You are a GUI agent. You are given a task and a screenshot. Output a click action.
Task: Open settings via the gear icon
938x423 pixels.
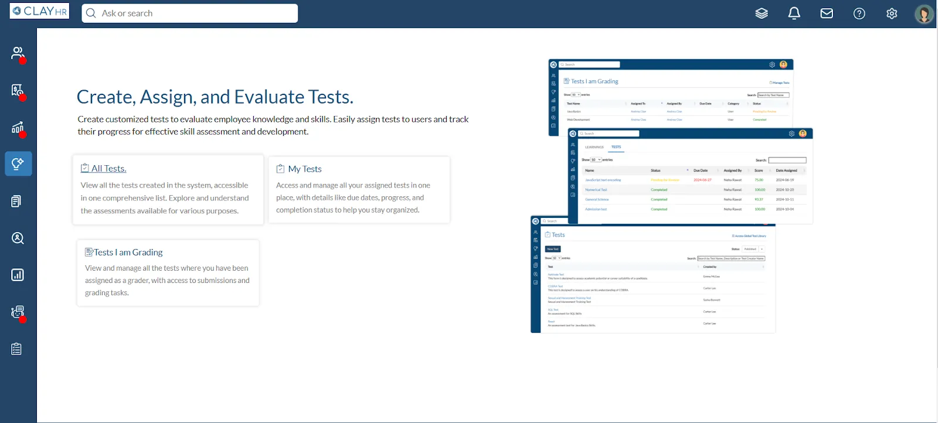coord(892,13)
